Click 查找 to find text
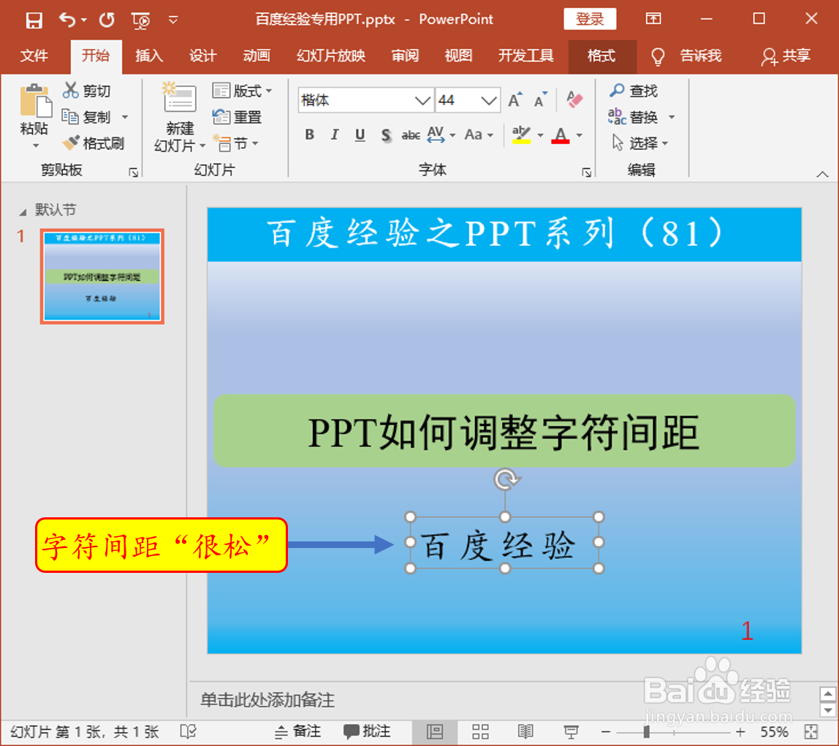This screenshot has height=746, width=839. pos(633,91)
